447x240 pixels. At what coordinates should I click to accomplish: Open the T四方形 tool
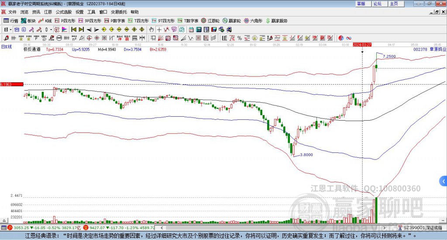[x=138, y=21]
